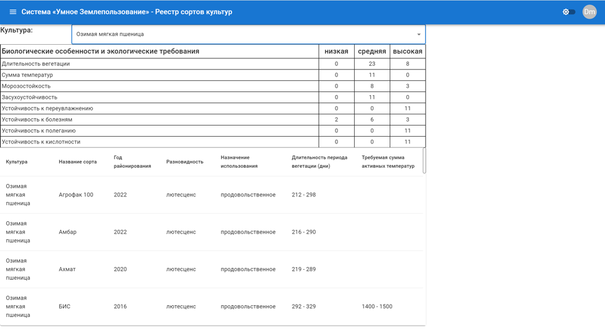Click the value 23 in Длительность вегетации row
This screenshot has width=605, height=330.
click(372, 64)
